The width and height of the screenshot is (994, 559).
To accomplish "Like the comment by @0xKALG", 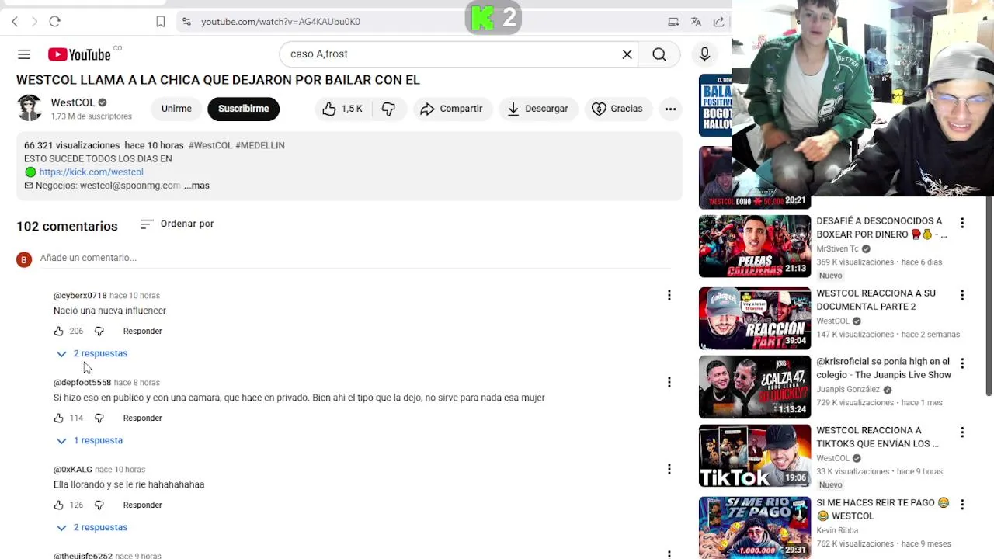I will pyautogui.click(x=58, y=505).
